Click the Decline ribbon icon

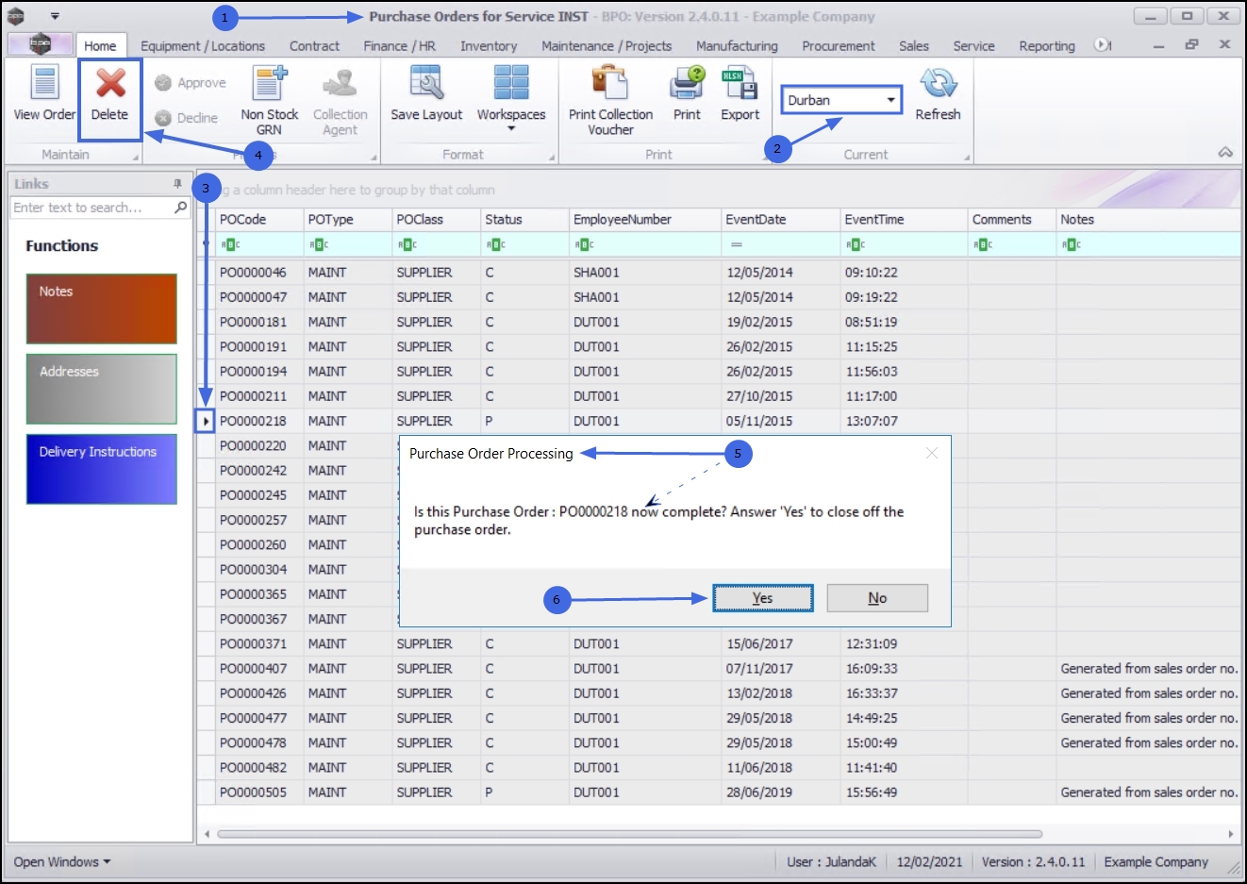(x=186, y=118)
